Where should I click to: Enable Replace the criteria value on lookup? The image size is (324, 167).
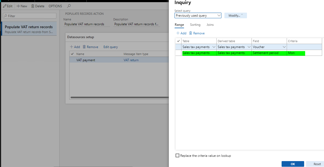coord(177,155)
